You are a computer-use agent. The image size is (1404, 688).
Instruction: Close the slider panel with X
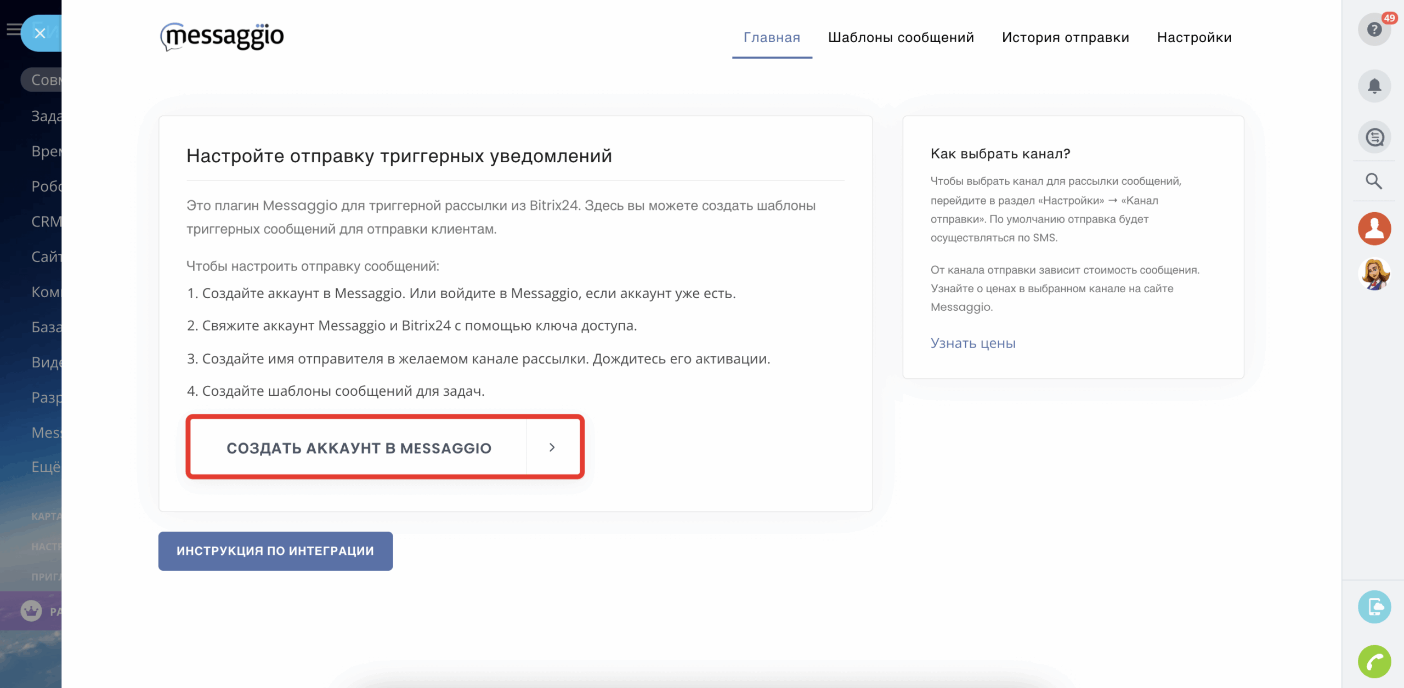click(40, 33)
